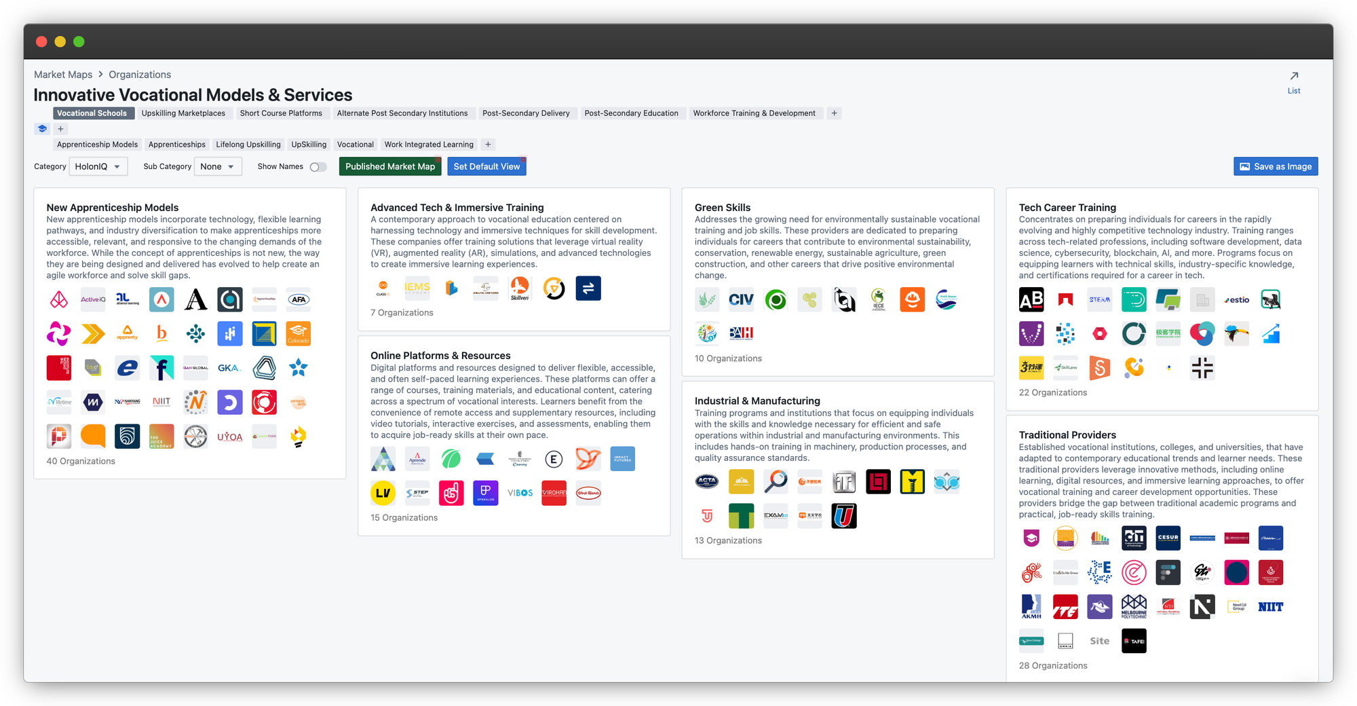Open the Estio logo
This screenshot has height=706, width=1357.
[x=1236, y=299]
